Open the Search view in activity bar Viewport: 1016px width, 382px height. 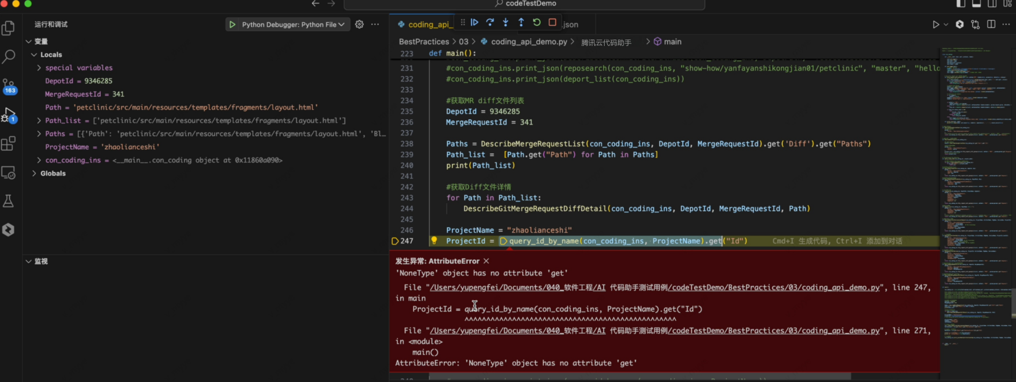coord(9,56)
